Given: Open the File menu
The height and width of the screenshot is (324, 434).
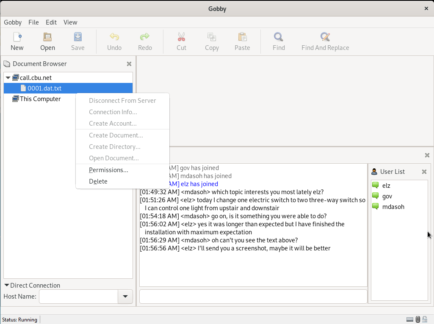Looking at the screenshot, I should tap(33, 22).
